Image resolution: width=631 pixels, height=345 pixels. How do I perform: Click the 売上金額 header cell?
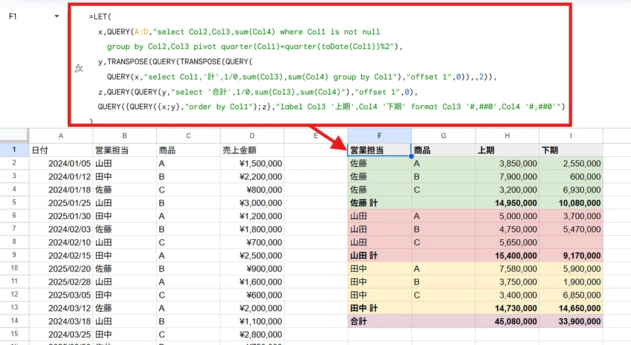tap(252, 150)
